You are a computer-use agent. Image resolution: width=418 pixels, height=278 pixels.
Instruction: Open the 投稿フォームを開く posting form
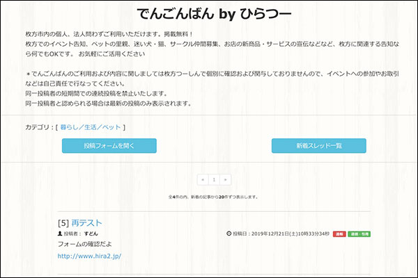[109, 146]
